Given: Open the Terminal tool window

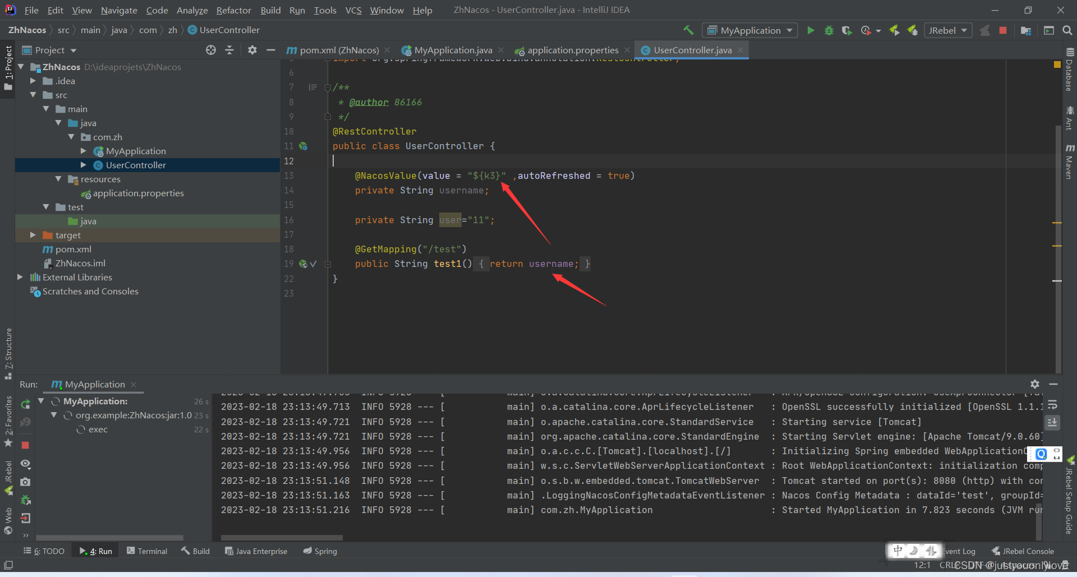Looking at the screenshot, I should point(147,551).
